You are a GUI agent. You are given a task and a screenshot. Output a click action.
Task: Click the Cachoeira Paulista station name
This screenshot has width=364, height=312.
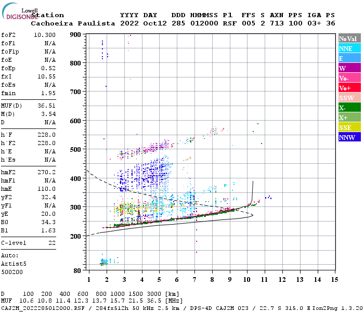click(73, 23)
